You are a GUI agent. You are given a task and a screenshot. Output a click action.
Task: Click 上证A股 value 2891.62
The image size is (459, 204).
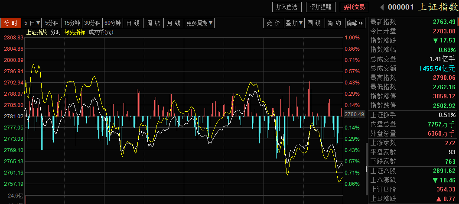pyautogui.click(x=444, y=171)
